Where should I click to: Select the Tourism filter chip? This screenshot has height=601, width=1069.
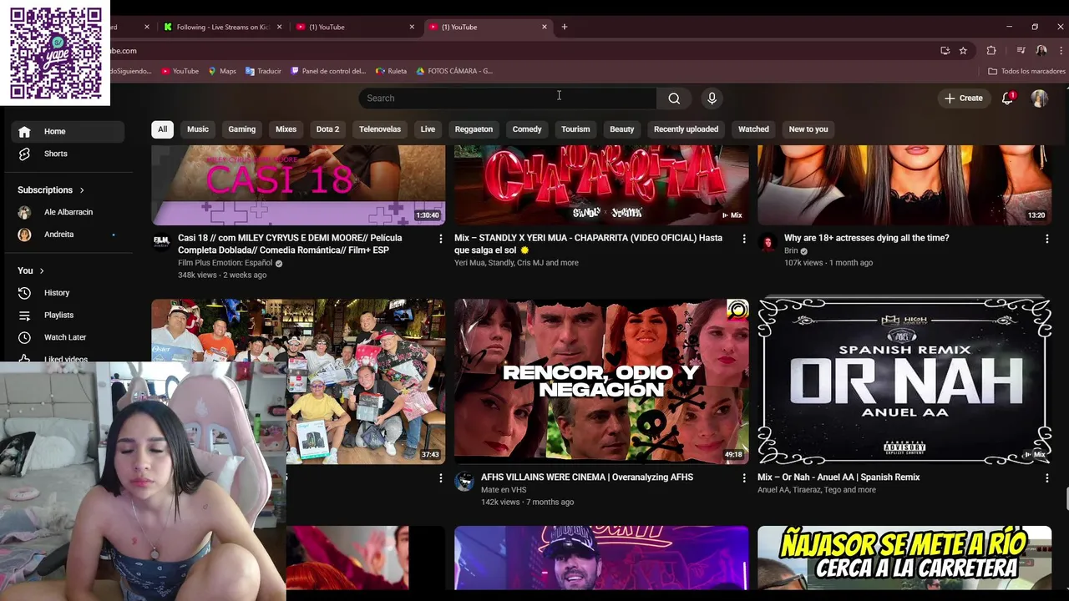575,129
